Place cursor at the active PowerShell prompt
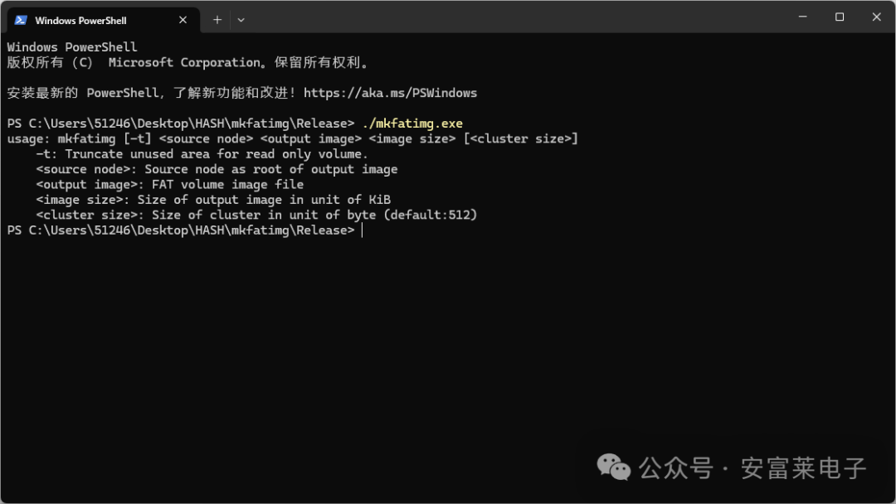This screenshot has width=896, height=504. pyautogui.click(x=363, y=230)
